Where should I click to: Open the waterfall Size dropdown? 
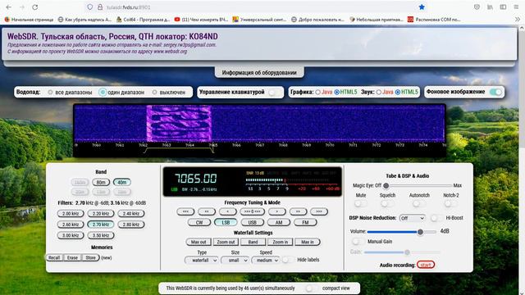tap(235, 260)
